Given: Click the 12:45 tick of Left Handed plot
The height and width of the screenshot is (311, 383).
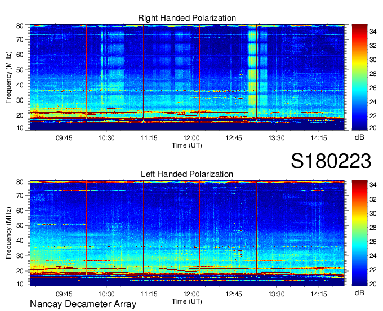Looking at the screenshot, I should click(234, 294).
